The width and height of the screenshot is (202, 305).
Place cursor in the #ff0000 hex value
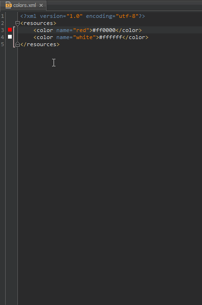click(x=104, y=30)
